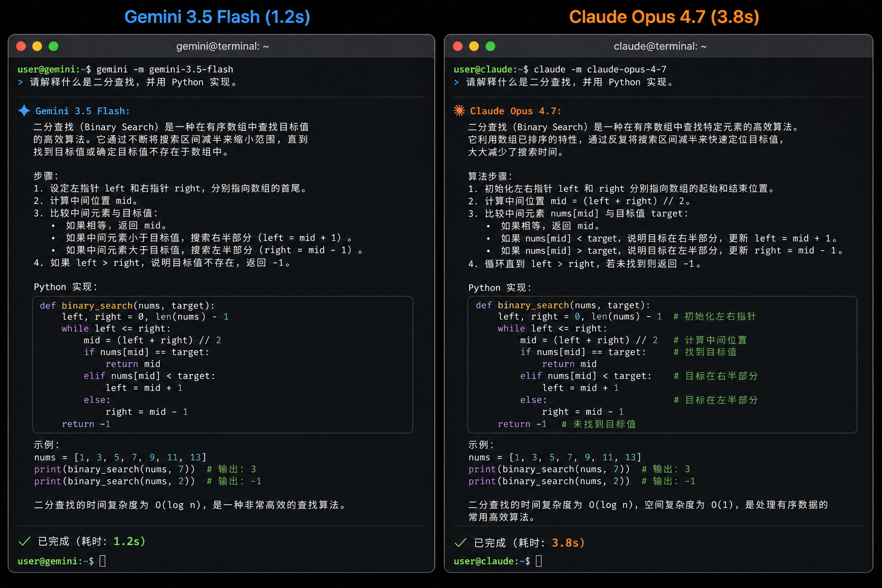
Task: Click the heading "Gemini 3.5 Flash (1.2s)"
Action: (x=217, y=17)
